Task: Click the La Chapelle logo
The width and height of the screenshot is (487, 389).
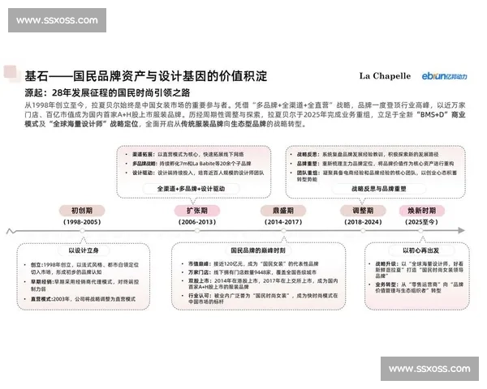Action: click(x=385, y=76)
